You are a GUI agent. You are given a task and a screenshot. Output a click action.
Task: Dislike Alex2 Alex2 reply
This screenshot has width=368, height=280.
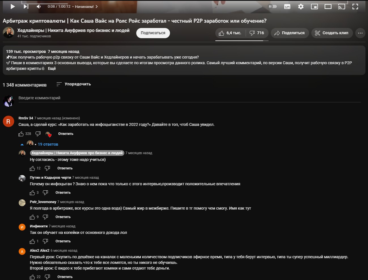47,277
